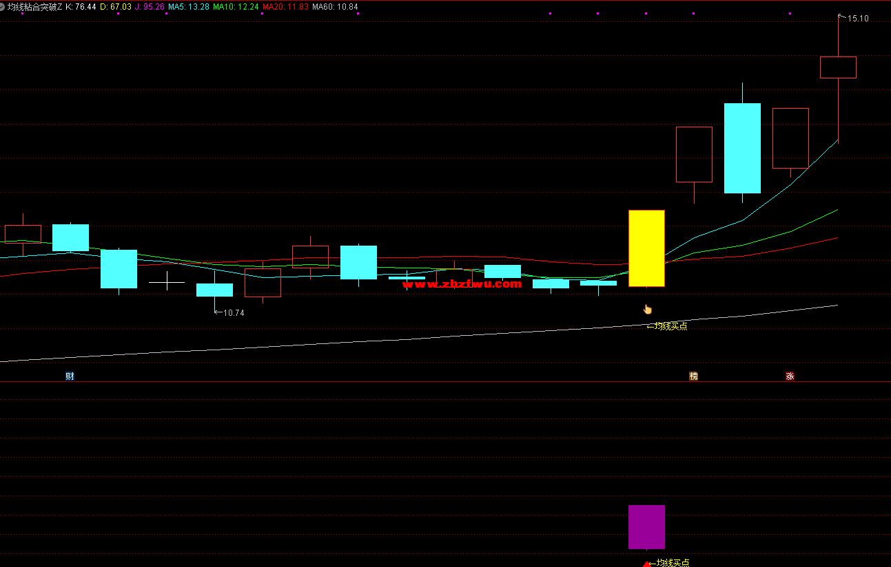The height and width of the screenshot is (567, 891).
Task: Click the yellow breakout candlestick
Action: [646, 248]
